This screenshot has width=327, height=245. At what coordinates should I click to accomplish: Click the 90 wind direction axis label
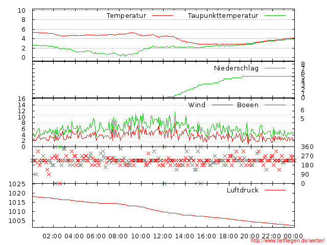[305, 175]
